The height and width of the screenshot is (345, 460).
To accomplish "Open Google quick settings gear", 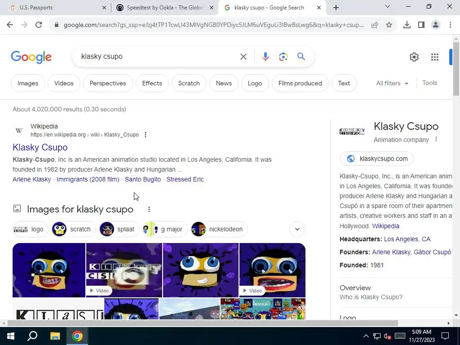I will pyautogui.click(x=414, y=57).
